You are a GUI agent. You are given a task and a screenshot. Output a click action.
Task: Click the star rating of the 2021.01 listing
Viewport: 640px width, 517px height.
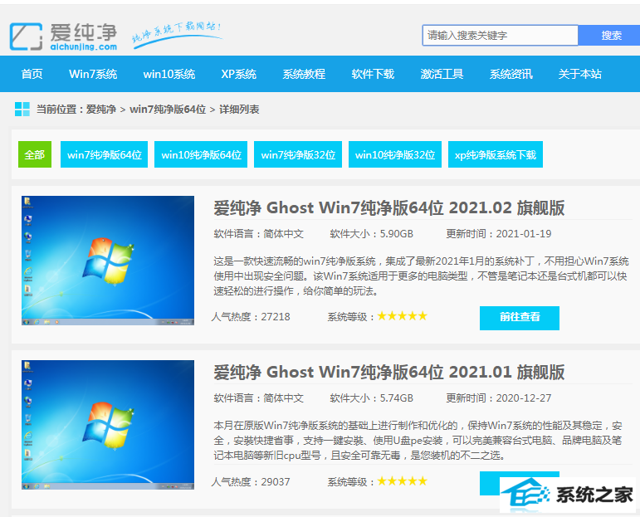[x=402, y=480]
